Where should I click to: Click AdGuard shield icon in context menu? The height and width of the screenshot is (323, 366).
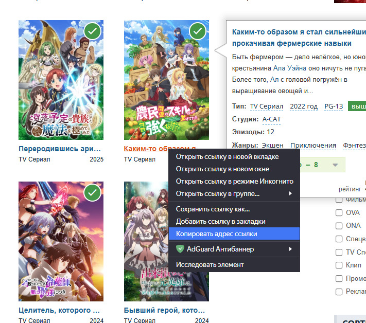pyautogui.click(x=180, y=249)
